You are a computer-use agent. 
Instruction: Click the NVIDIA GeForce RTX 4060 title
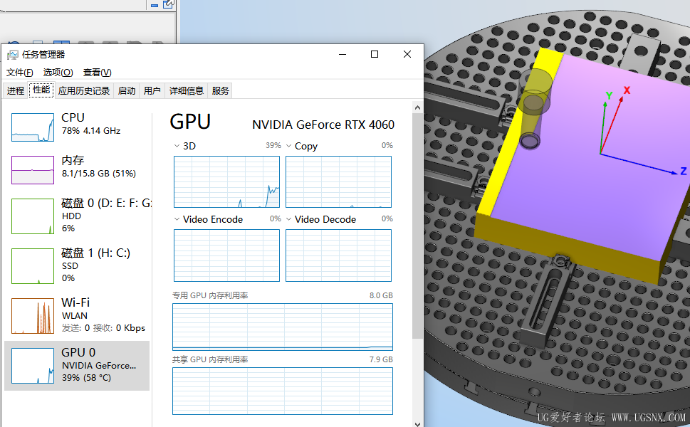(x=323, y=125)
